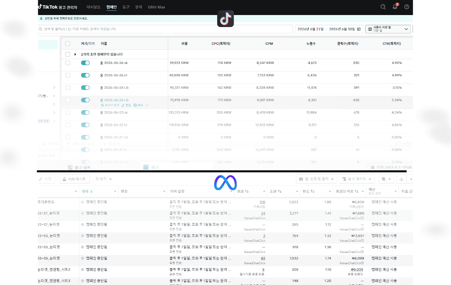Screen dimensions: 451x285
Task: Expand the 2개의 초안 캠페인 draft row
Action: (x=75, y=54)
